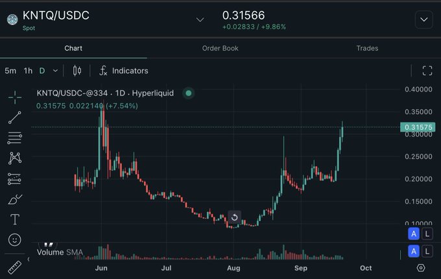This screenshot has height=279, width=441.
Task: Enter fullscreen chart mode
Action: (427, 71)
